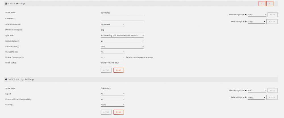Click the Share Settings header icon
284x118 pixels.
[x=6, y=3]
